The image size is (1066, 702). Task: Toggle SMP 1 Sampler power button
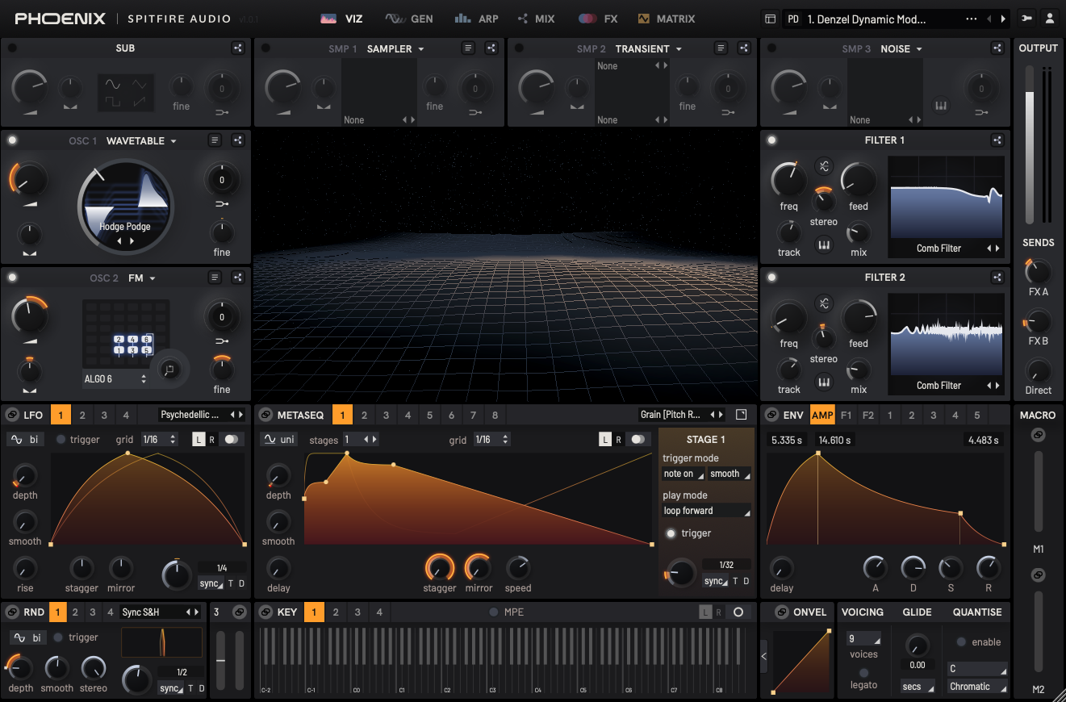coord(265,48)
